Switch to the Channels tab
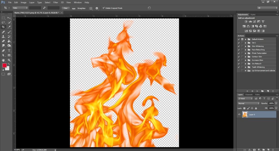Screen dimensions: 279x151 tap(249, 95)
